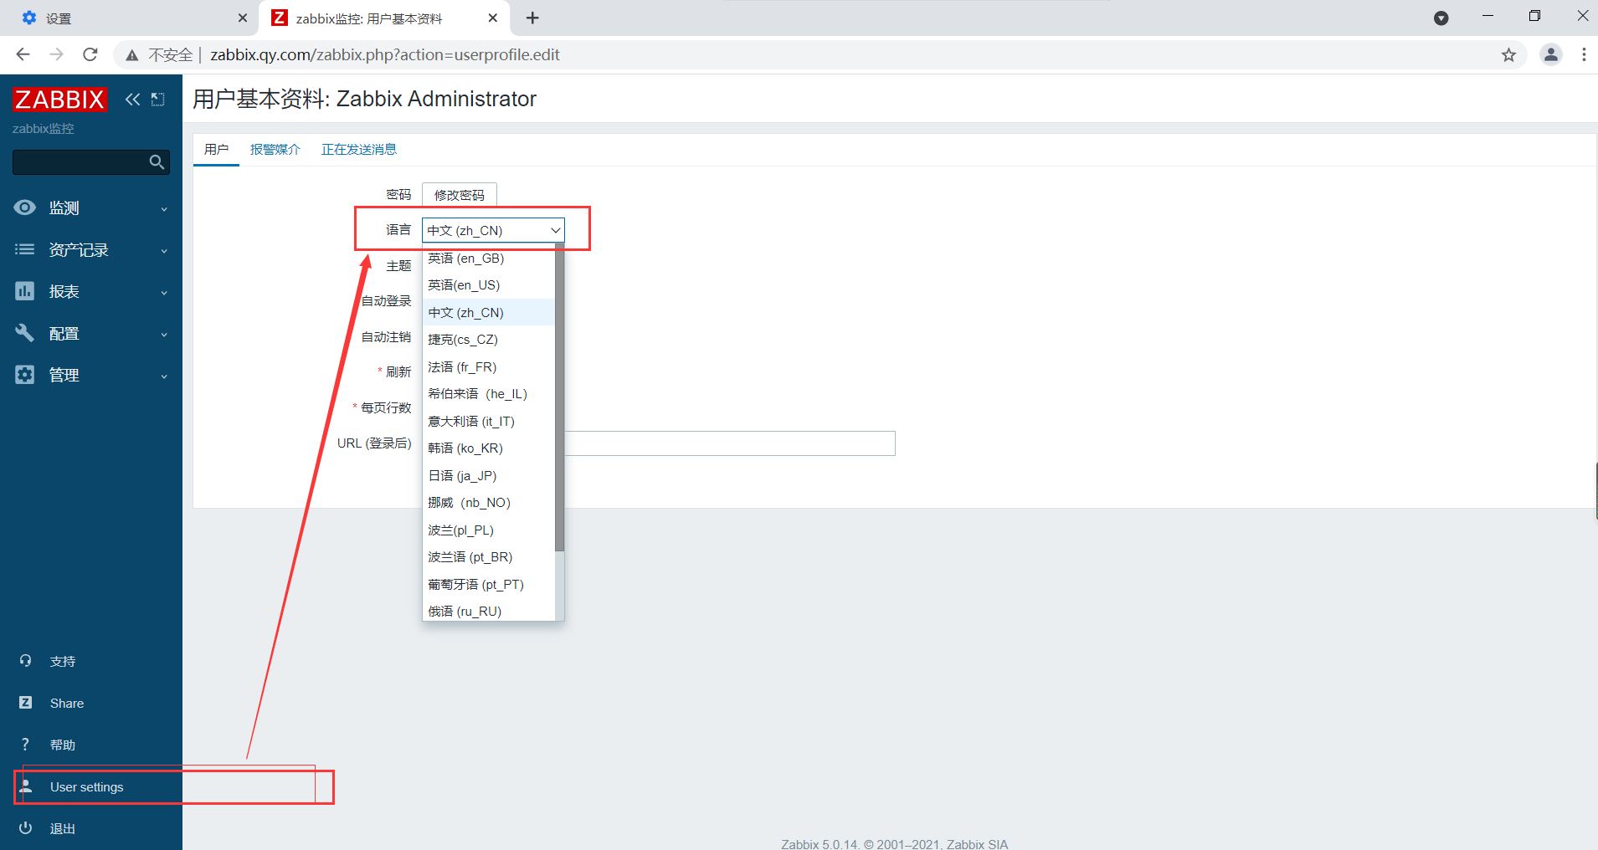1598x850 pixels.
Task: Click the not-secure warning icon
Action: [132, 55]
